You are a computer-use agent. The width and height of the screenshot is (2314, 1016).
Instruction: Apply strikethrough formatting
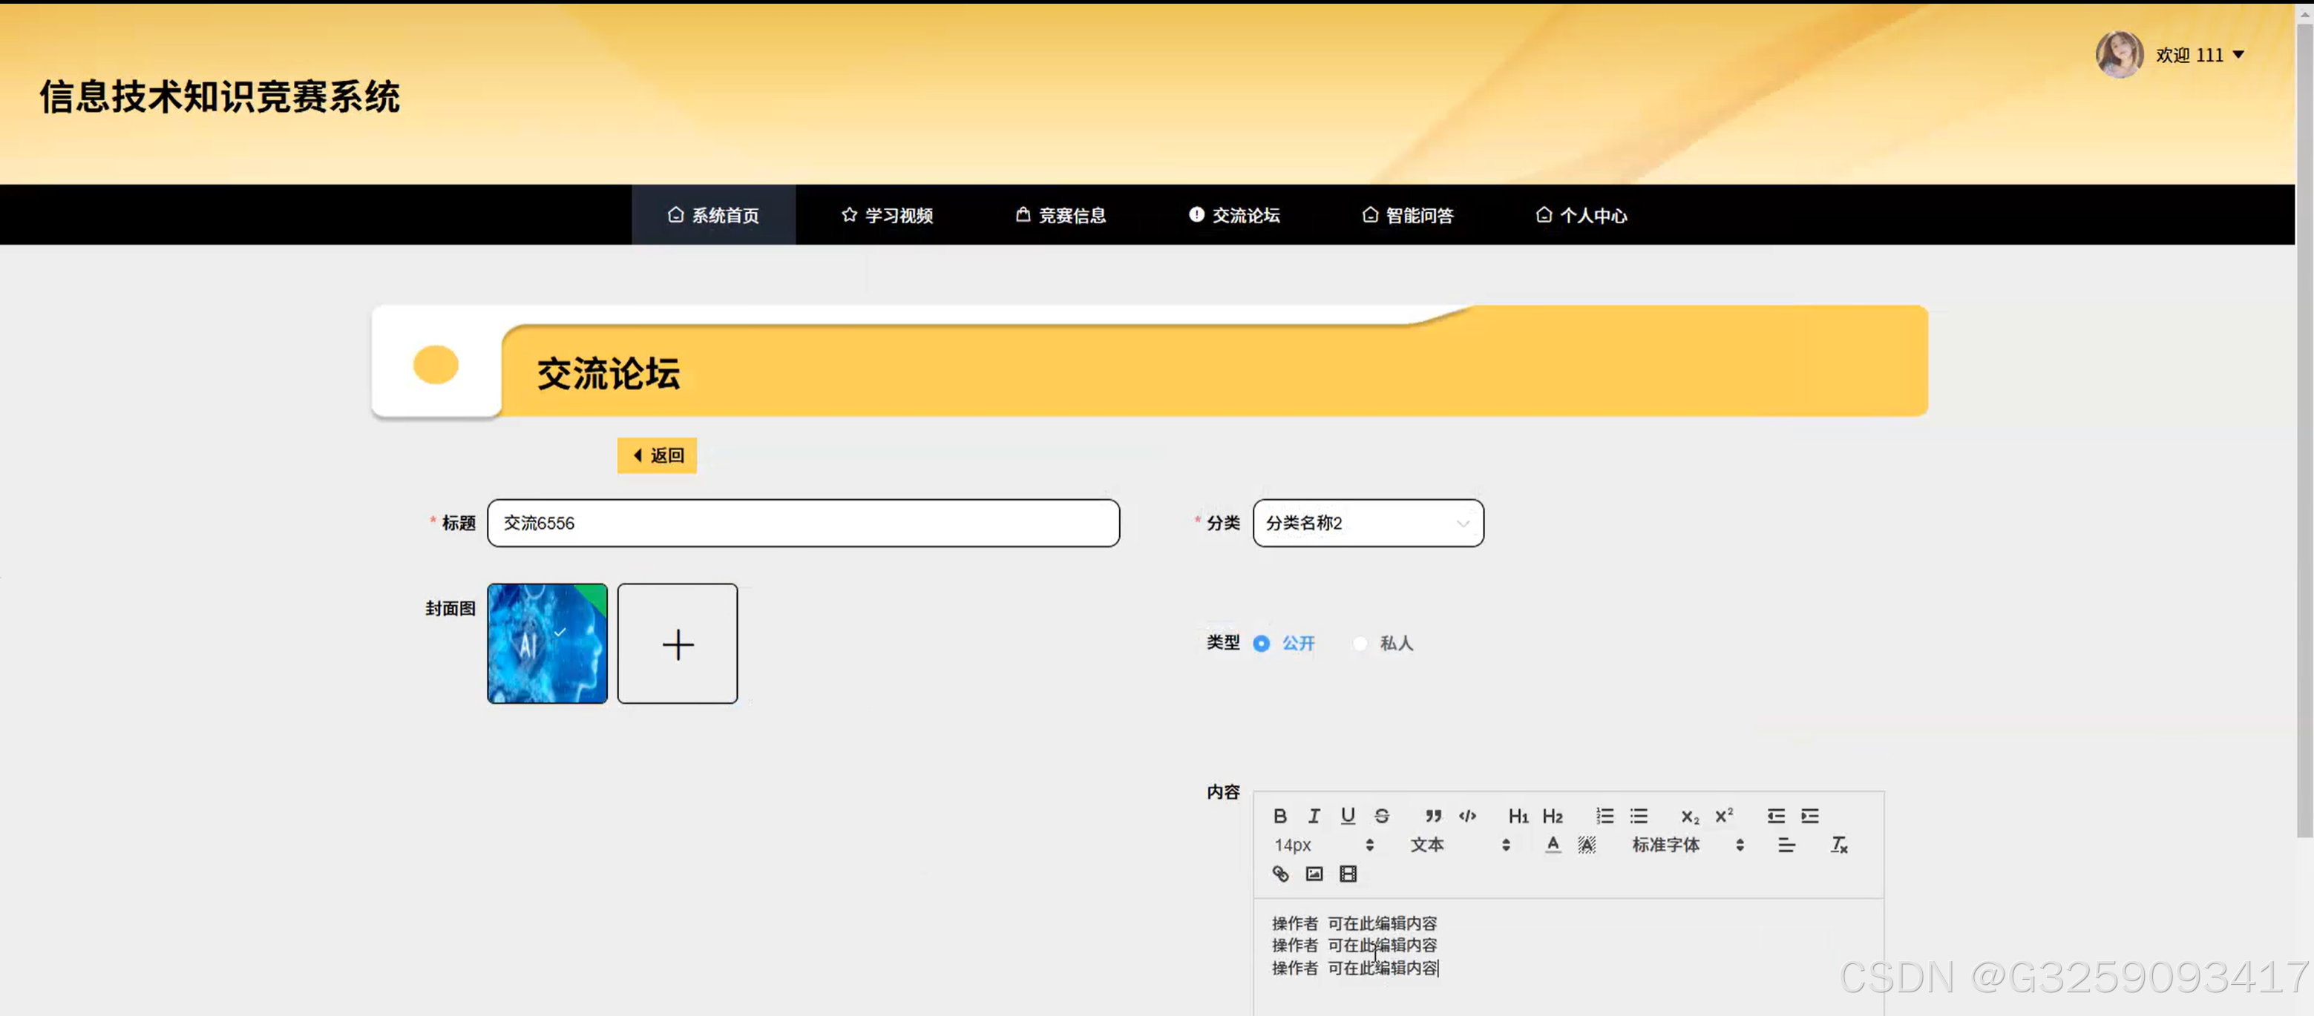[1382, 816]
